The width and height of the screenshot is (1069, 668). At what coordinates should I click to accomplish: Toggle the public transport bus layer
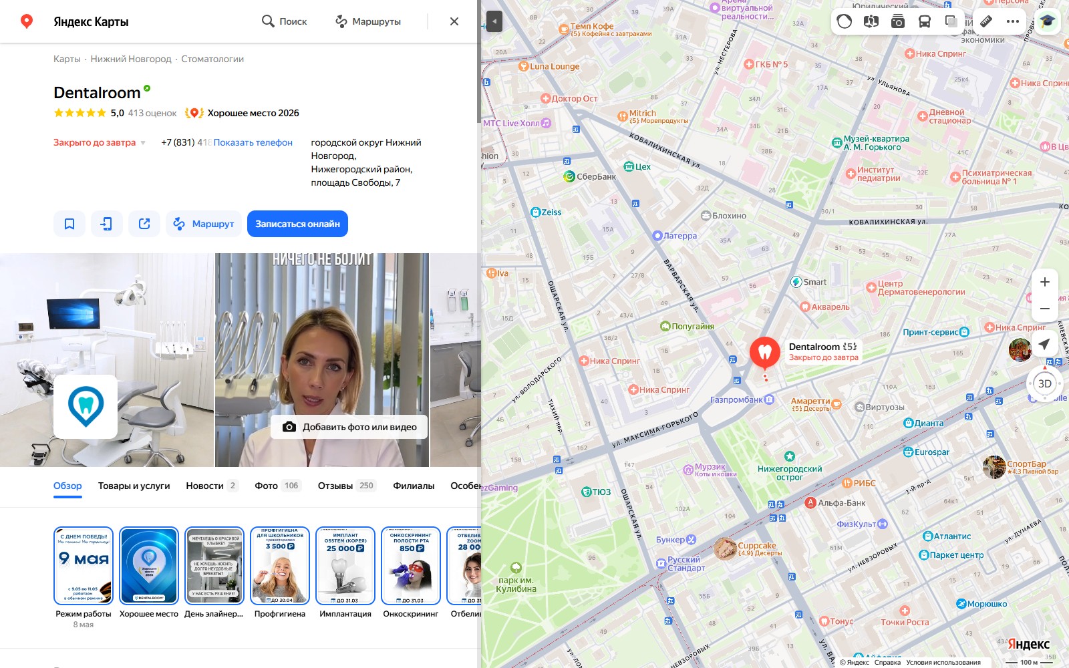coord(925,21)
